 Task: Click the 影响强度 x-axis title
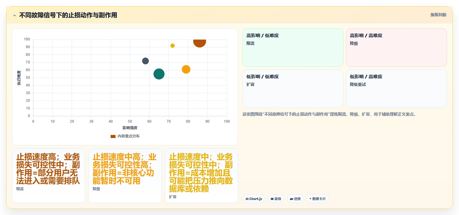(x=130, y=128)
